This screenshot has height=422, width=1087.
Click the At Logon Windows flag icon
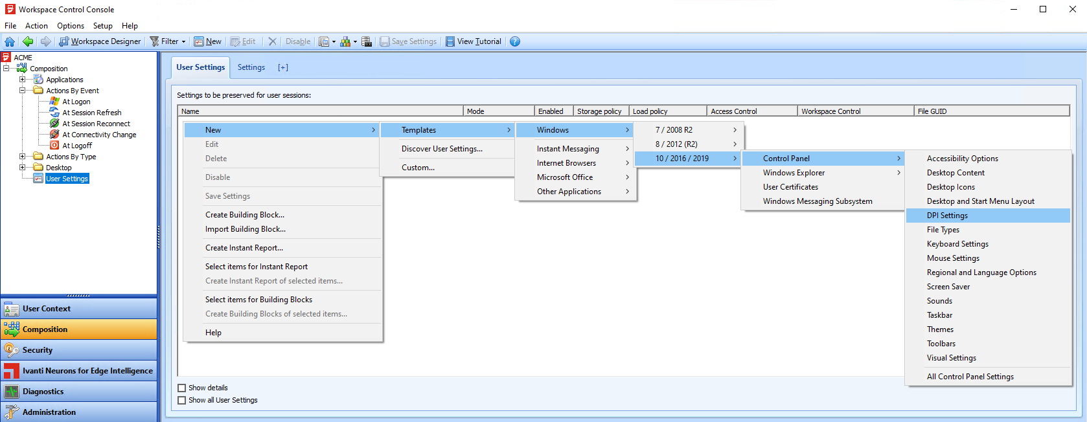[55, 102]
